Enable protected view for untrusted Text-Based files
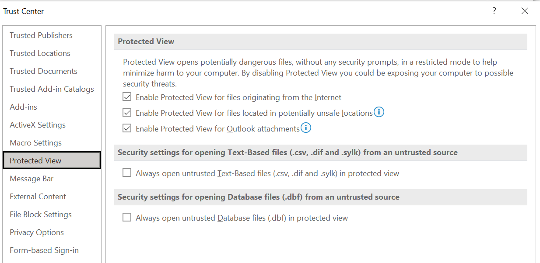540x263 pixels. pos(127,173)
